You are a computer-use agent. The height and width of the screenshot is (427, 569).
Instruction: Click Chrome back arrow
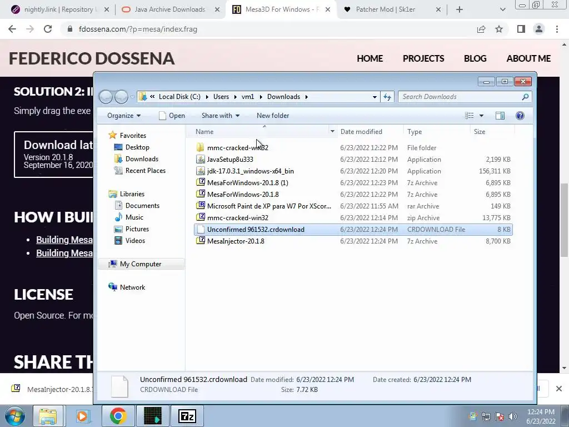(12, 29)
